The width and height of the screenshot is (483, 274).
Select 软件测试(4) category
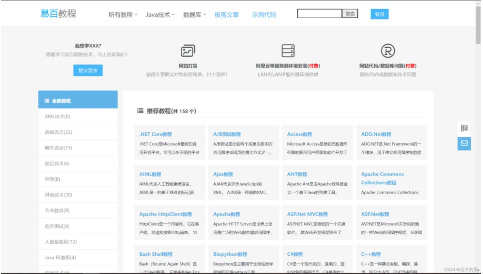(78, 226)
